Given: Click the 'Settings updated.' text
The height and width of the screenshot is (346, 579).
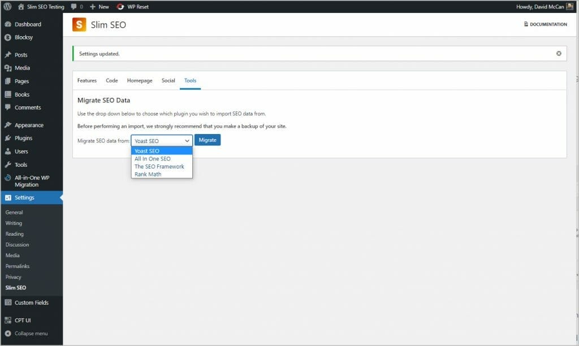Looking at the screenshot, I should click(100, 54).
